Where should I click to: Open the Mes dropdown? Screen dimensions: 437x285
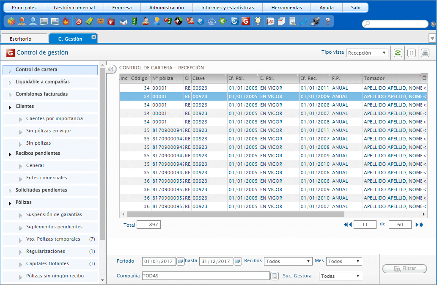click(344, 261)
